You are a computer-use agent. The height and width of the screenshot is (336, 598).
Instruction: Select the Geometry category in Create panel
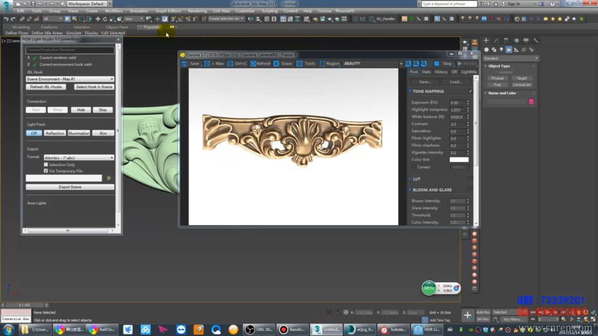486,50
